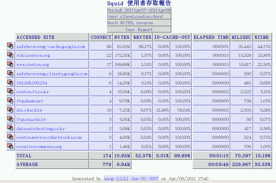Screen dimensions: 276x183
Task: Select the 00:00:31 elapsed time cell
Action: [x=211, y=47]
